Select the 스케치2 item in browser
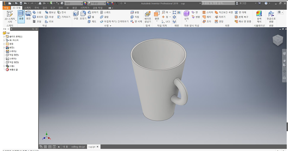This screenshot has height=151, width=288. click(x=11, y=52)
